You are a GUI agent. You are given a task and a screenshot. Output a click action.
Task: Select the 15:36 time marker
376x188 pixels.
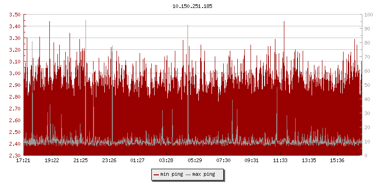[x=337, y=161]
